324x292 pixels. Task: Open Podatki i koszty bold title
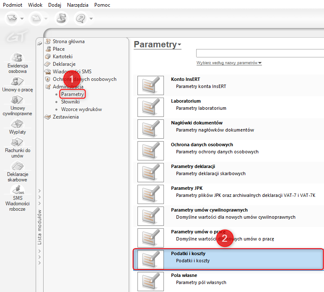coord(188,253)
